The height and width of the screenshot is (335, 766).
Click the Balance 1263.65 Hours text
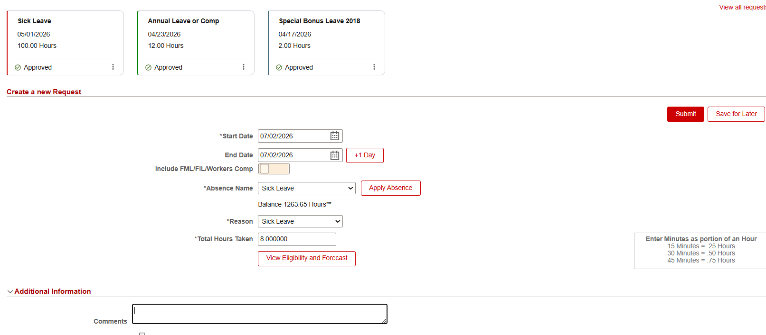click(x=295, y=204)
